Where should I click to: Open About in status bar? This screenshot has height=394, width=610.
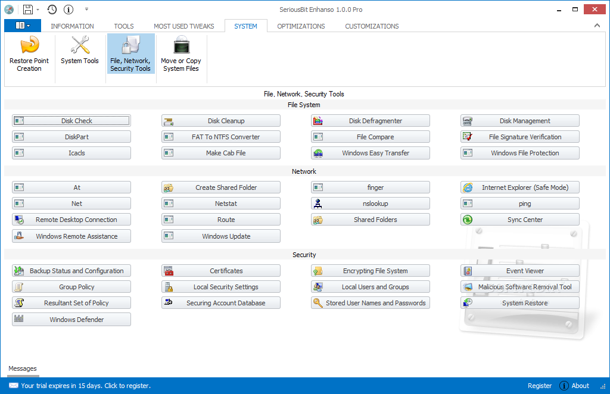tap(574, 386)
